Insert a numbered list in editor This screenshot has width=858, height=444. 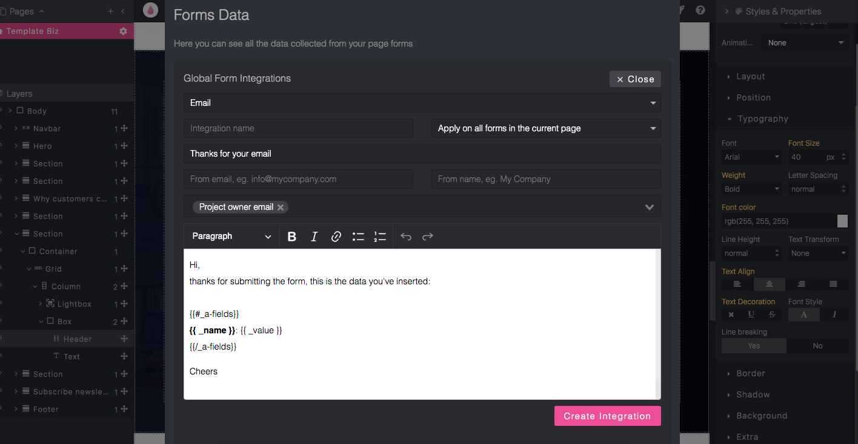[380, 237]
